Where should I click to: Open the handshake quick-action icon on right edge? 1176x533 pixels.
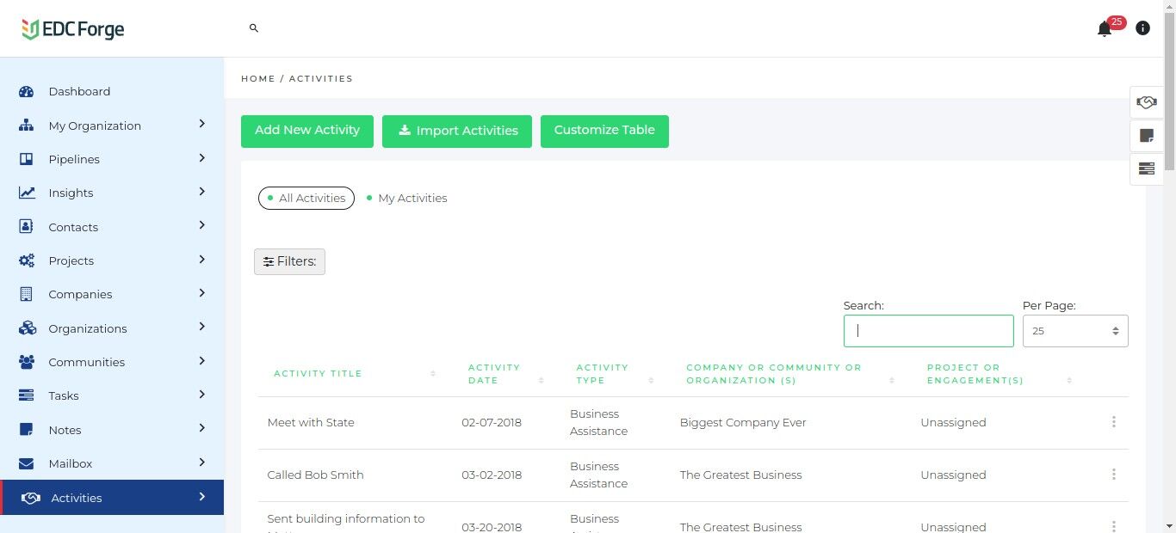[x=1146, y=102]
